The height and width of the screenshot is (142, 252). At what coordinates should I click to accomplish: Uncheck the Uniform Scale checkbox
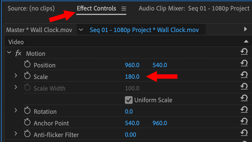[129, 100]
